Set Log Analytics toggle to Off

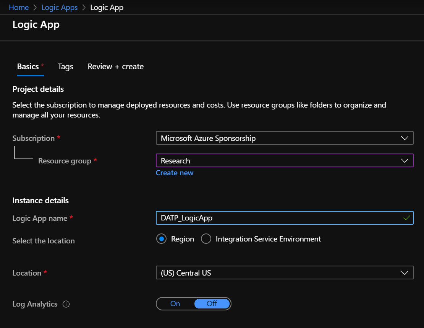click(x=212, y=304)
